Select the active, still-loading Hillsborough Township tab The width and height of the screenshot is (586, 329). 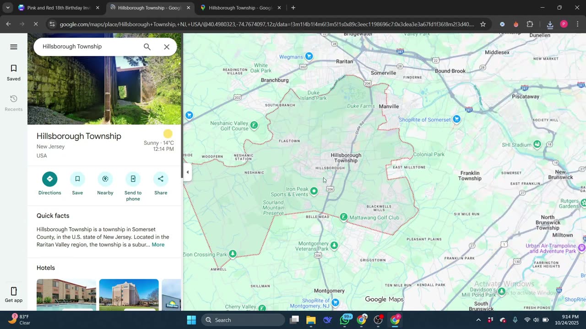click(x=150, y=8)
